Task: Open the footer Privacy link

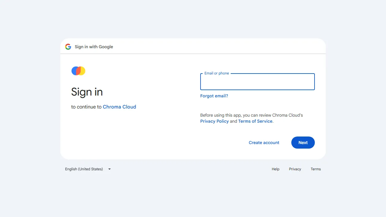Action: (295, 169)
